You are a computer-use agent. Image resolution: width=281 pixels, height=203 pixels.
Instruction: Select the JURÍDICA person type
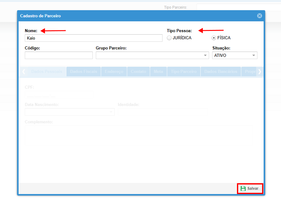pos(169,38)
